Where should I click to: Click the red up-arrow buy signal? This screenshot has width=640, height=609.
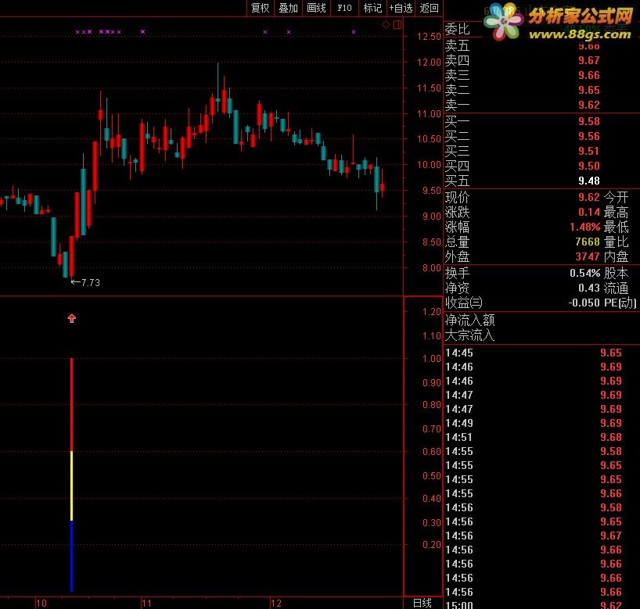tap(72, 318)
